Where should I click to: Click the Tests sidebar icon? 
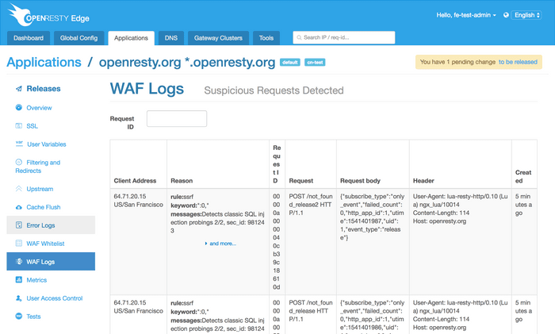click(19, 316)
